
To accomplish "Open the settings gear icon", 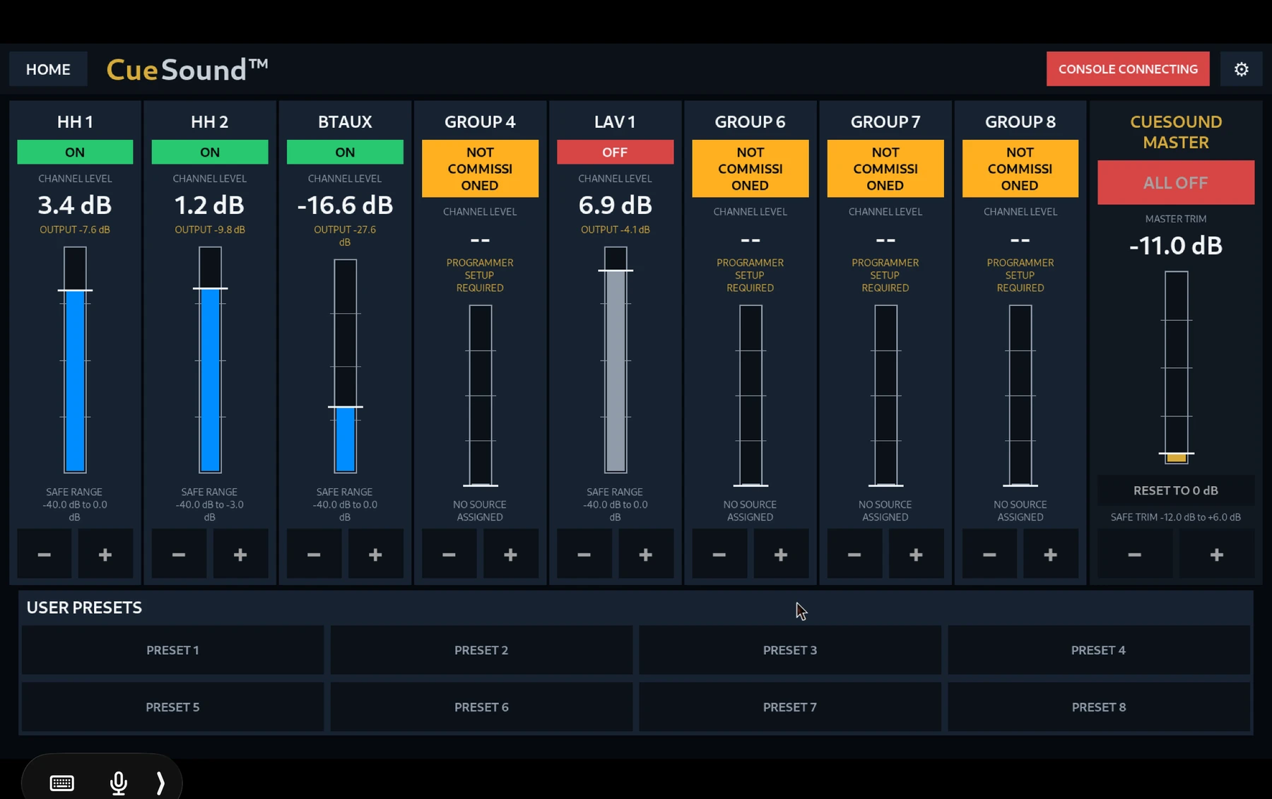I will 1241,69.
